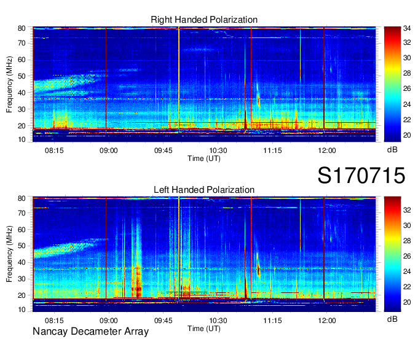Click the top panel's color scale bar
Image resolution: width=418 pixels, height=339 pixels.
pyautogui.click(x=392, y=84)
